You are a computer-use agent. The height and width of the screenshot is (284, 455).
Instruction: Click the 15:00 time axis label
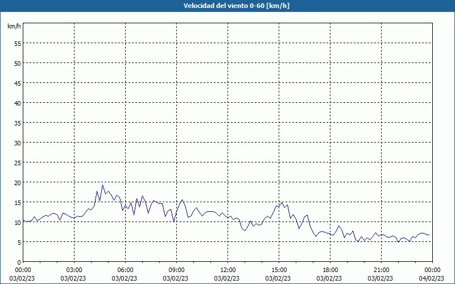click(x=279, y=270)
